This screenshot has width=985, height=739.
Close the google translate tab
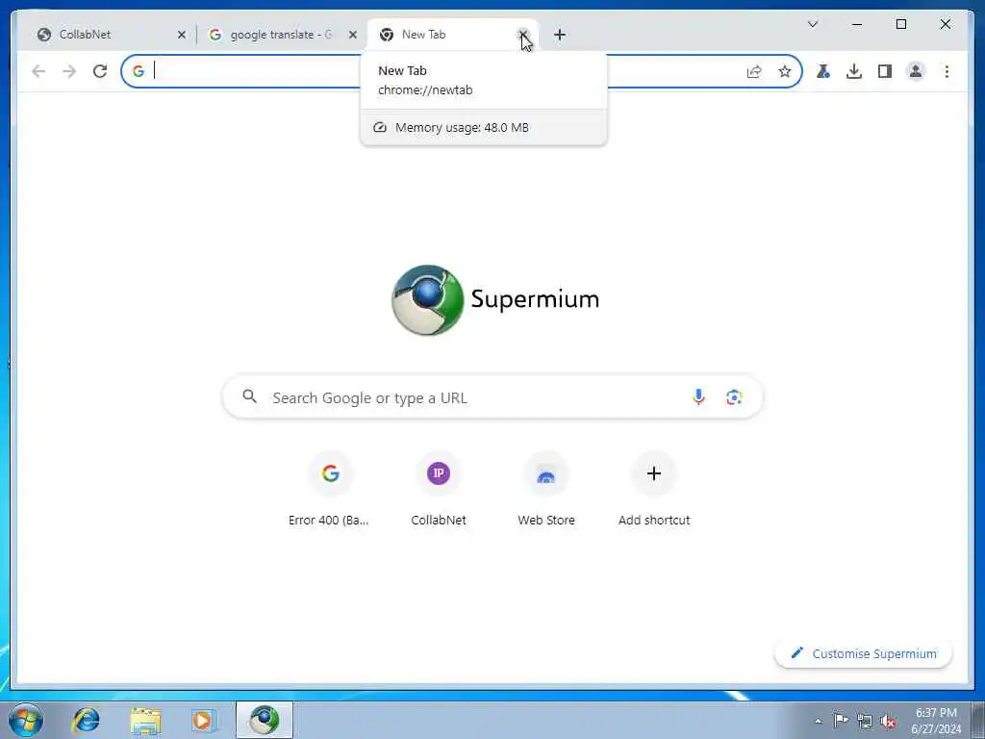point(353,35)
